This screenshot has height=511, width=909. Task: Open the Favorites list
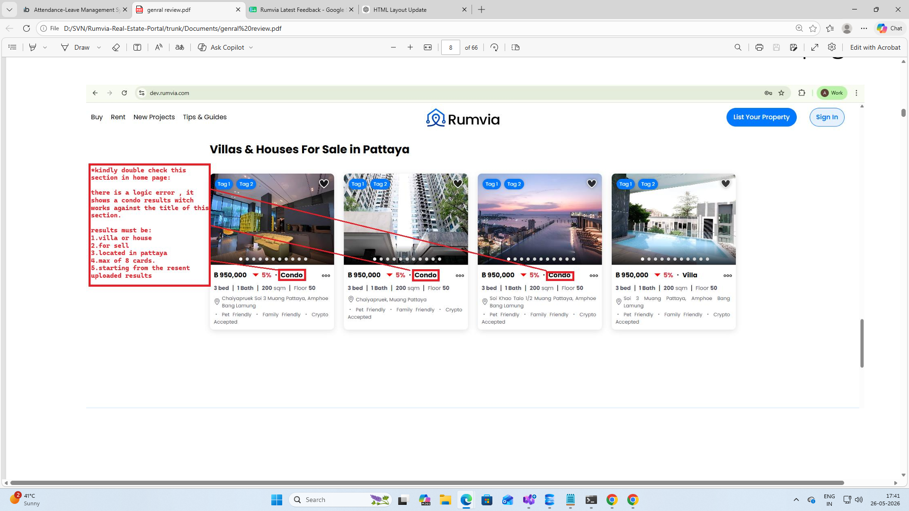[x=830, y=28]
